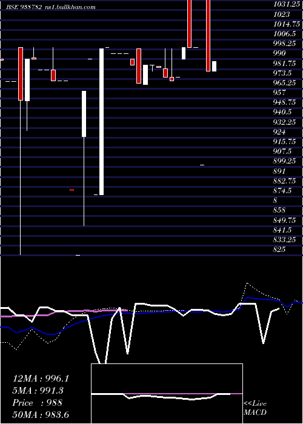
Task: Click the 899.25 price axis label
Action: (285, 162)
